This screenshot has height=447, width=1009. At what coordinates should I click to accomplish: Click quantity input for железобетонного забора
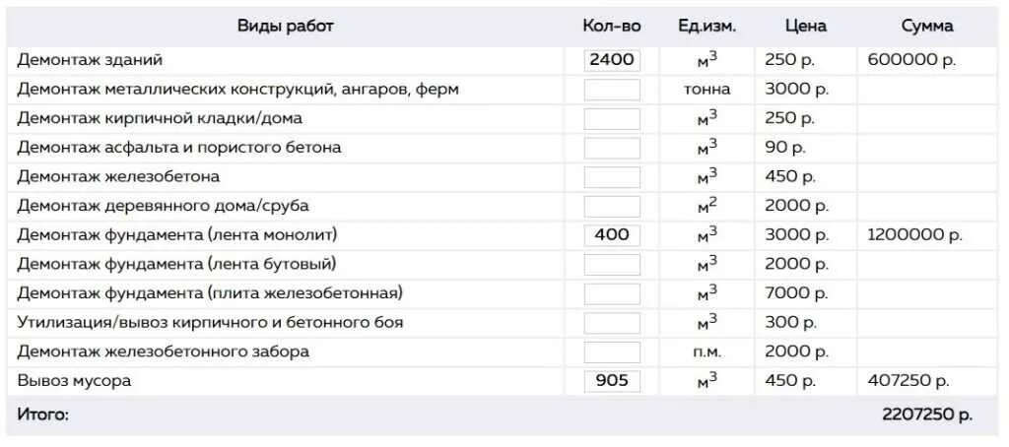(612, 351)
